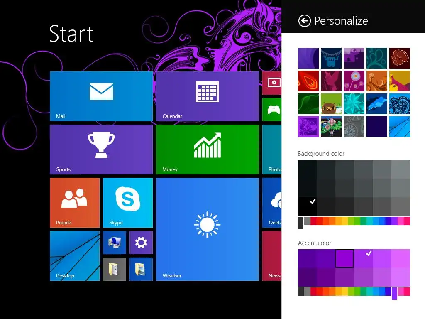Choose the checked black background color swatch

[x=307, y=206]
